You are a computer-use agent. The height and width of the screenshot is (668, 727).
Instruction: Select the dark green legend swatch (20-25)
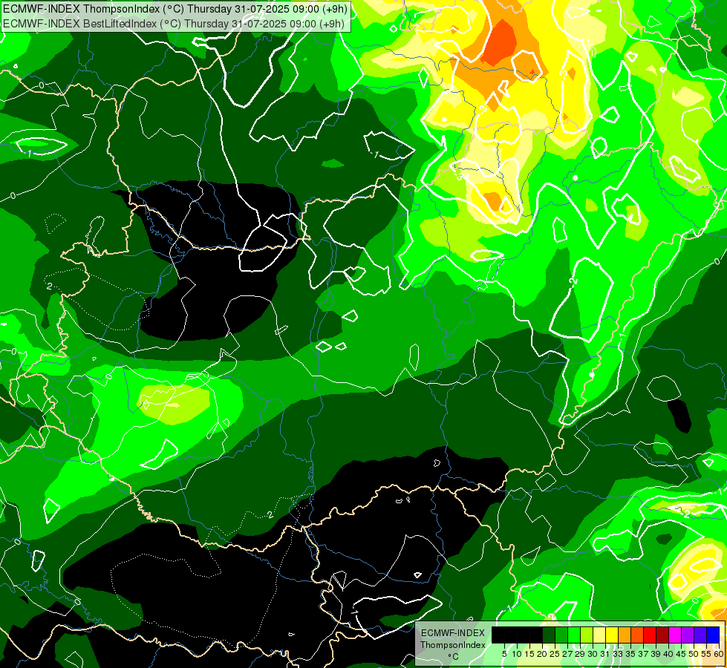549,635
